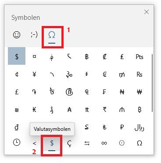Open the arrows ⇆ symbols category
Image resolution: width=161 pixels, height=163 pixels.
pyautogui.click(x=87, y=143)
